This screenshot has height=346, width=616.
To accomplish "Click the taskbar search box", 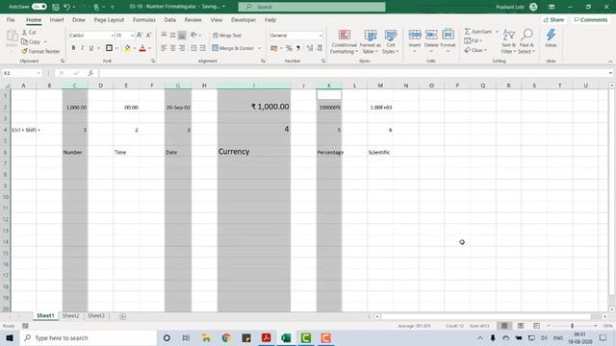I will coord(88,337).
